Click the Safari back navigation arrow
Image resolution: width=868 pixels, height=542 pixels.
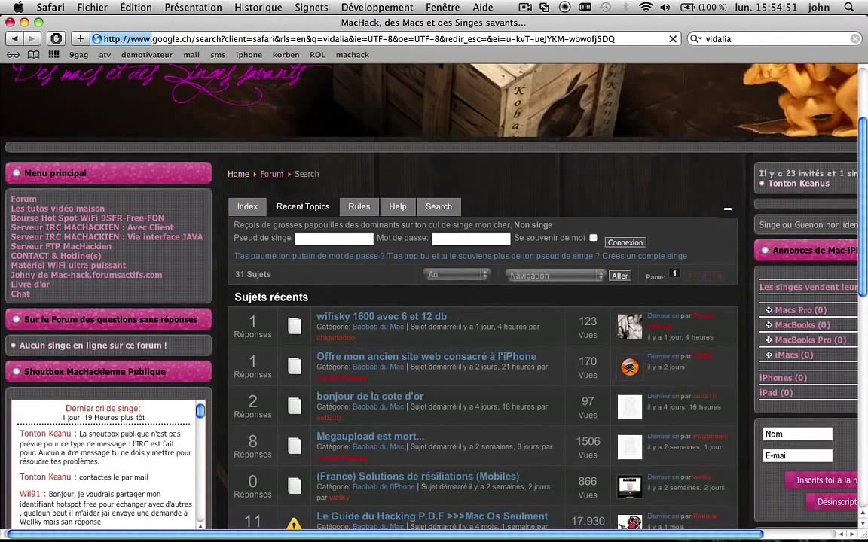pyautogui.click(x=15, y=38)
